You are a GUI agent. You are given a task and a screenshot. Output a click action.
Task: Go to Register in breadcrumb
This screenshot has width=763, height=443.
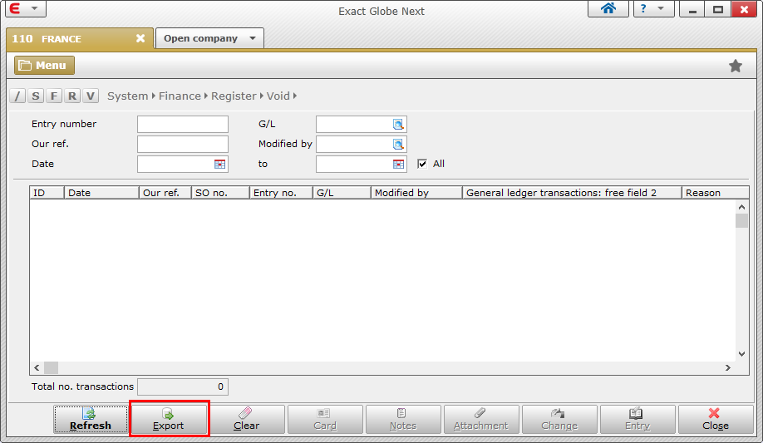tap(234, 96)
